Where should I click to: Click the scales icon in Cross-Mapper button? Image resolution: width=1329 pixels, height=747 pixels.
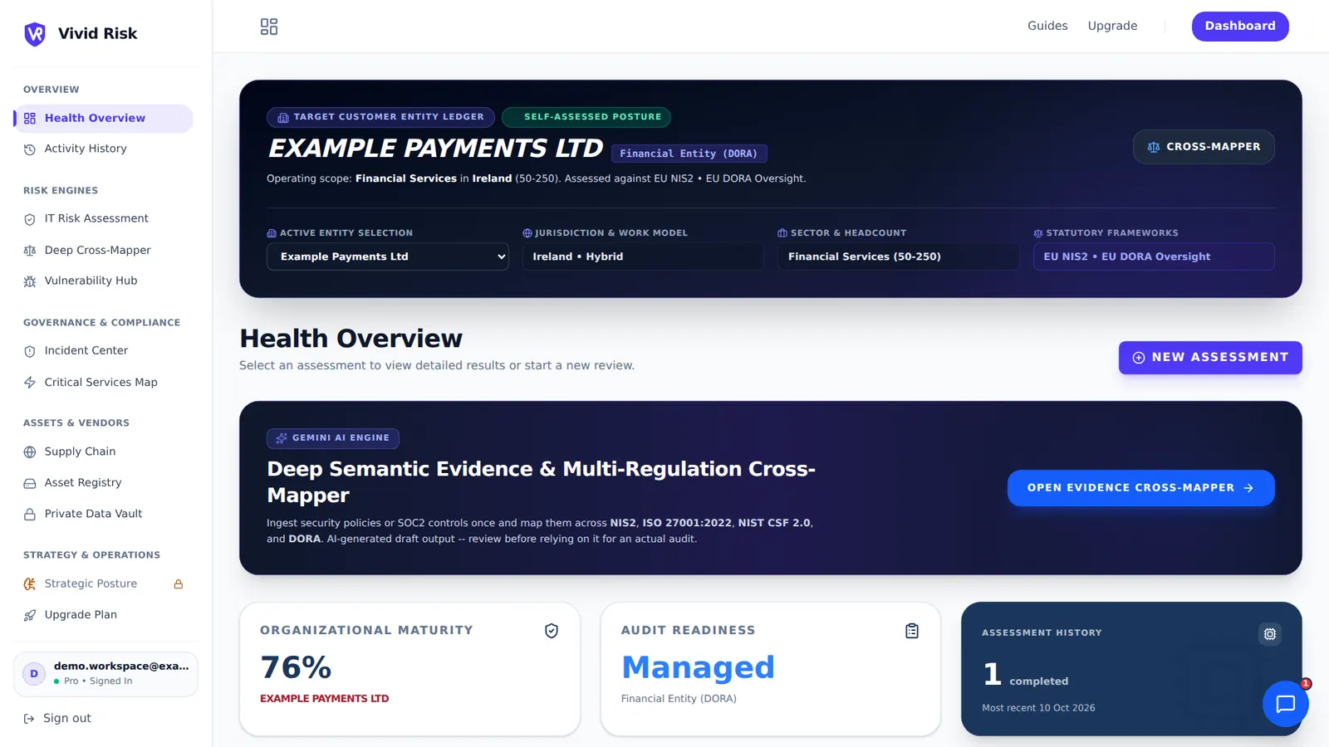click(1154, 147)
